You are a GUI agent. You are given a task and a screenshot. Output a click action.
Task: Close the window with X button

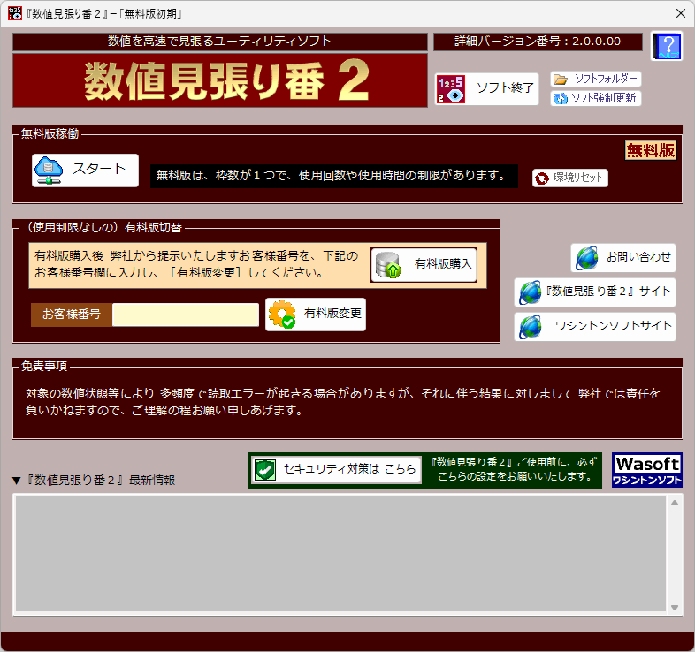pos(681,14)
